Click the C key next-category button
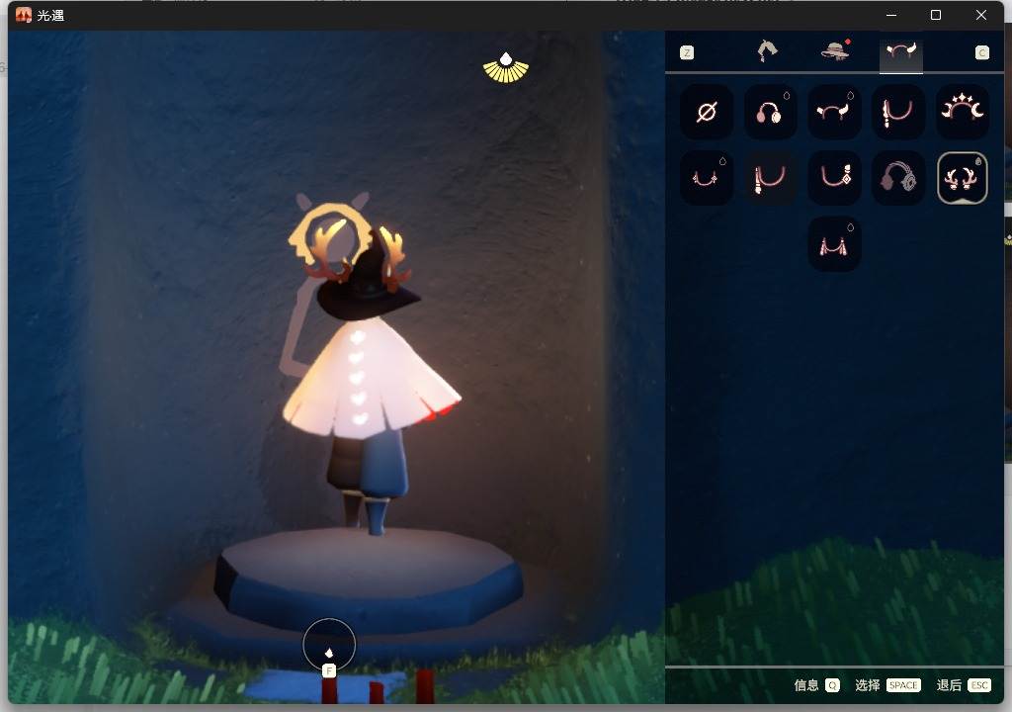This screenshot has height=712, width=1012. click(x=981, y=53)
